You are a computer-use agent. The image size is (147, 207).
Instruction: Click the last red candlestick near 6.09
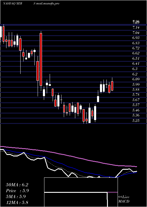pos(112,86)
